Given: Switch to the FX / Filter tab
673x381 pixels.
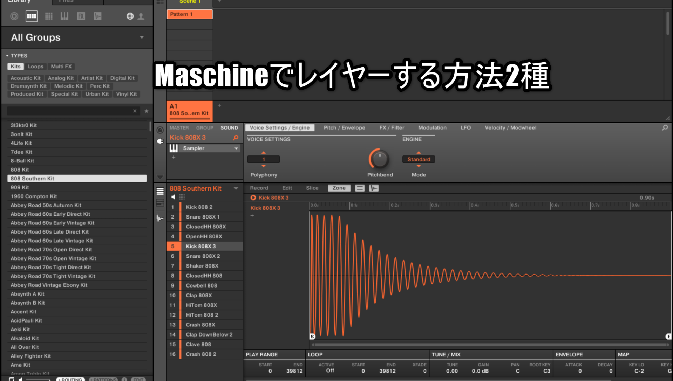Looking at the screenshot, I should pos(392,128).
